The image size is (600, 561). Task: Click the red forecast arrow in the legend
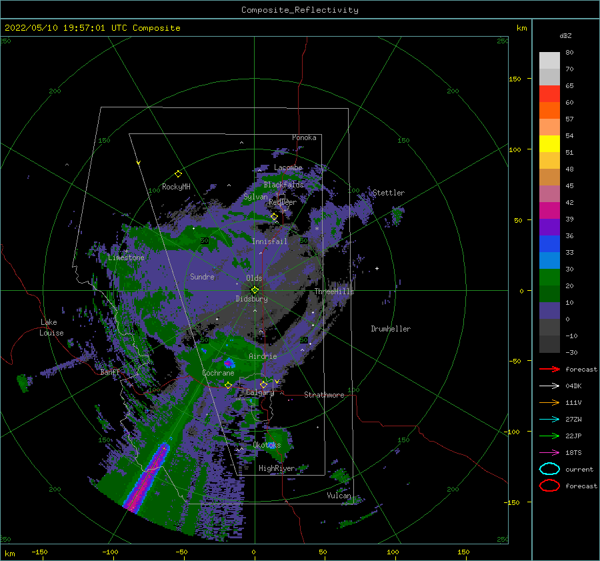pos(549,369)
